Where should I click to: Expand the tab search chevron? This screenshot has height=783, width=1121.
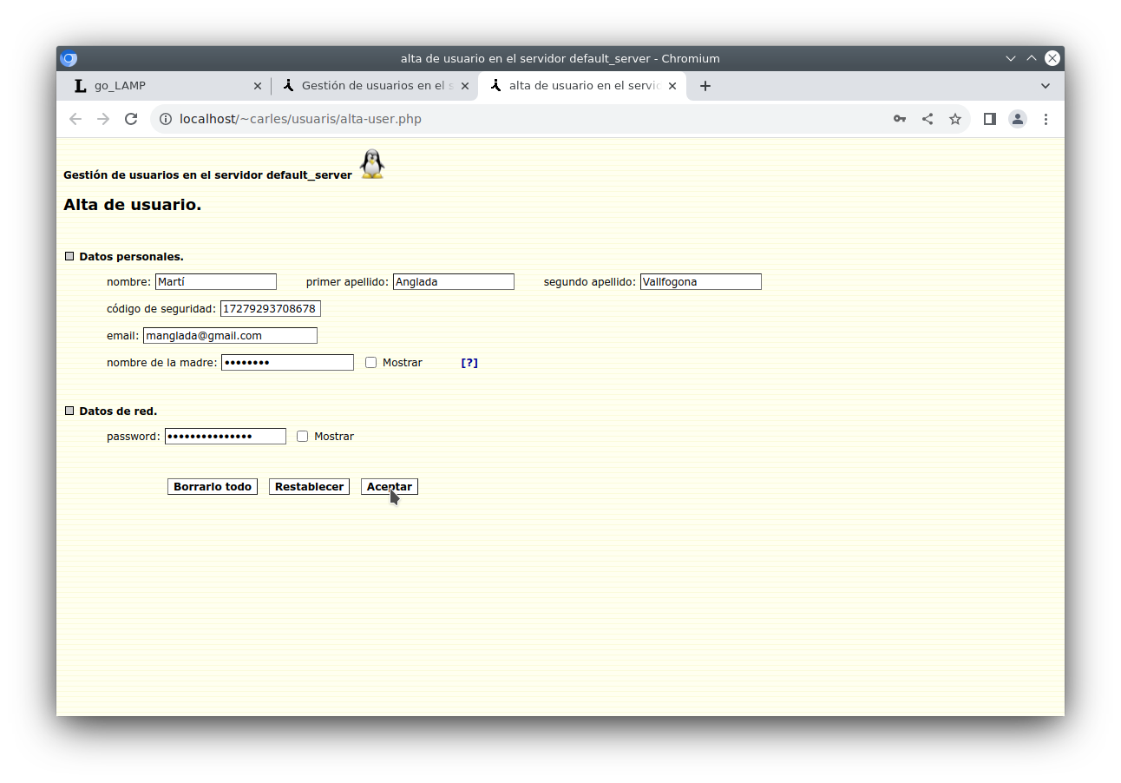point(1046,86)
